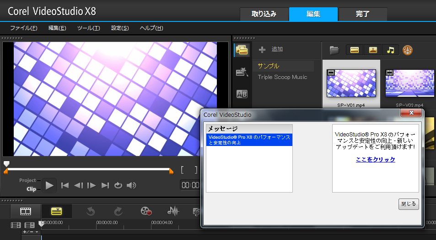This screenshot has height=240, width=436.
Task: Select the highlighted update message row
Action: [x=249, y=140]
